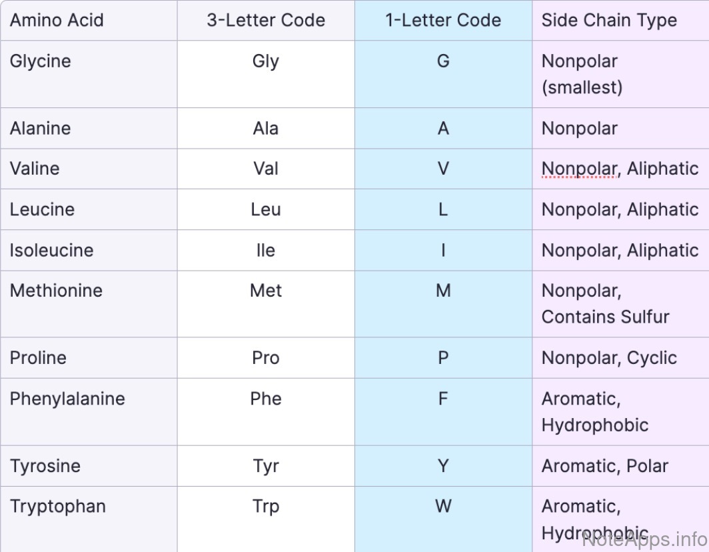Viewport: 709px width, 552px height.
Task: Click the "Nonpolar, Contains Sulfur" cell
Action: tap(605, 303)
